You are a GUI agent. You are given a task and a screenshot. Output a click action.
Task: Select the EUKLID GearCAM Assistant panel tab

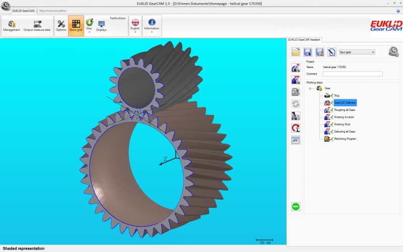coord(304,40)
